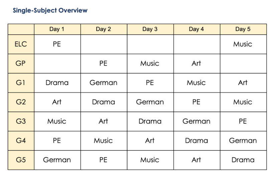Select the G5 Day 5 Drama cell
The image size is (272, 175).
243,160
